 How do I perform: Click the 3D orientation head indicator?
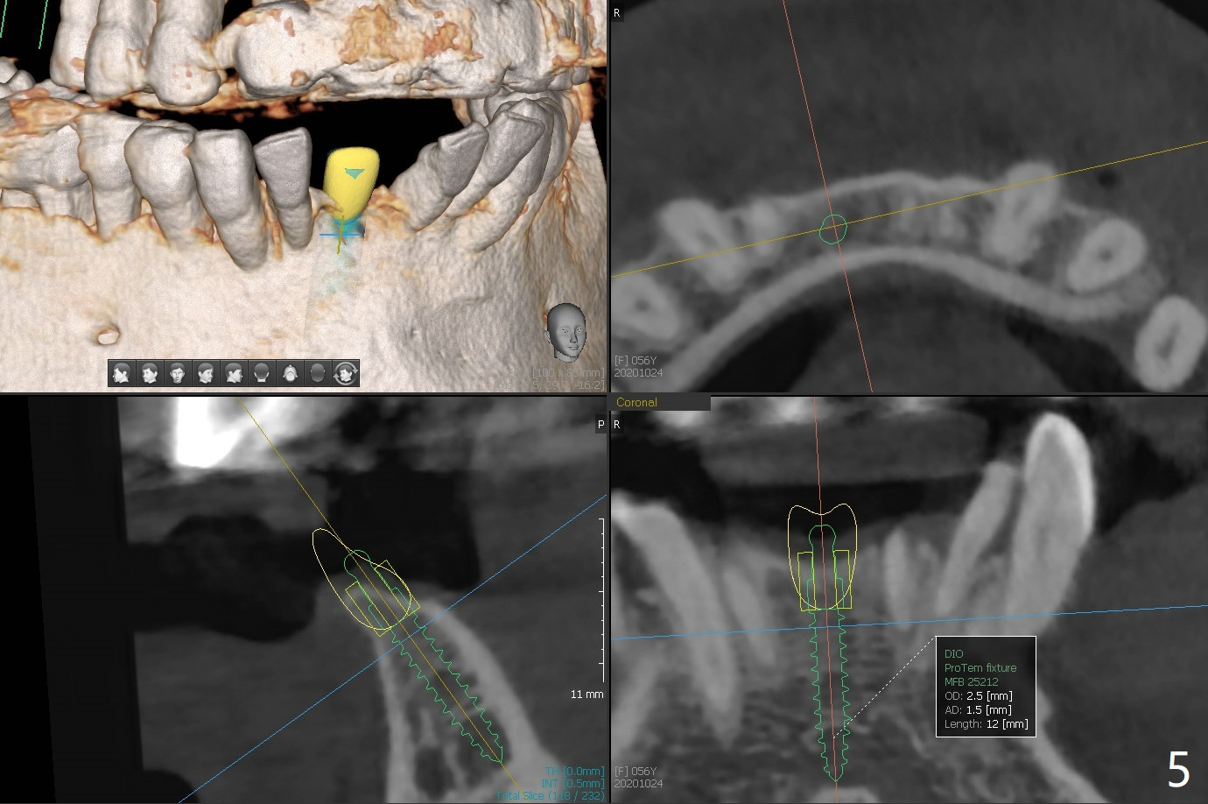(x=565, y=330)
